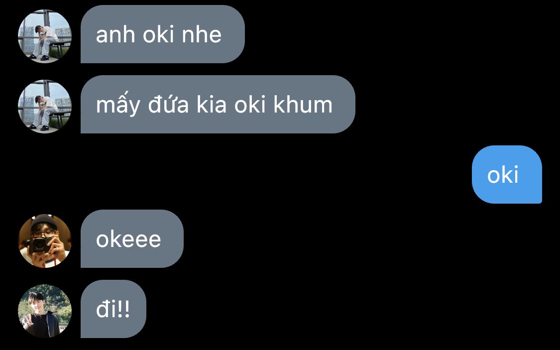Click the exclamation marks in "đi!!"
Screen dimensions: 560x350
tap(123, 309)
